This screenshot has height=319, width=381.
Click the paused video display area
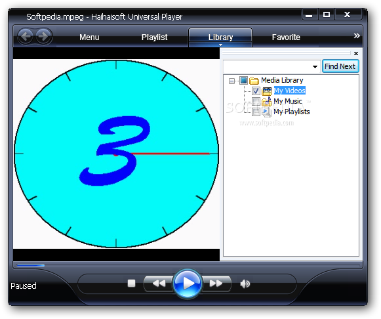116,154
